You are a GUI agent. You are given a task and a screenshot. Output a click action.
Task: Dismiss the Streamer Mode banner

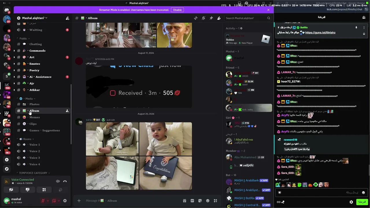pyautogui.click(x=268, y=10)
